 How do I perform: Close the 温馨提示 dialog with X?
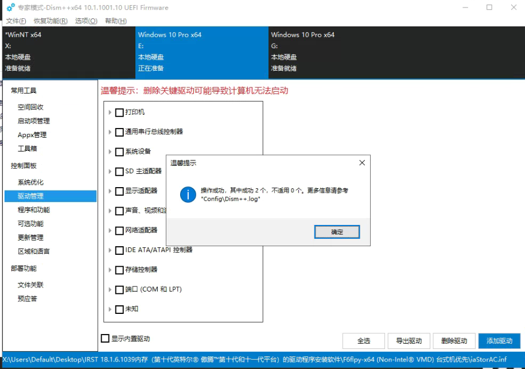pyautogui.click(x=362, y=163)
